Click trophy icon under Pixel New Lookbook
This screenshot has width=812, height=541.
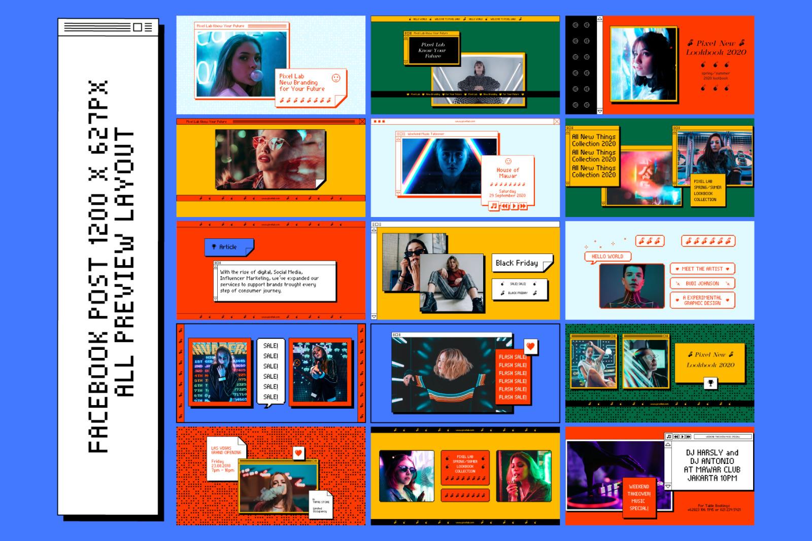710,383
